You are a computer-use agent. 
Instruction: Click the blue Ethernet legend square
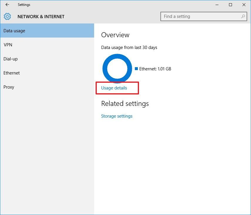click(136, 69)
